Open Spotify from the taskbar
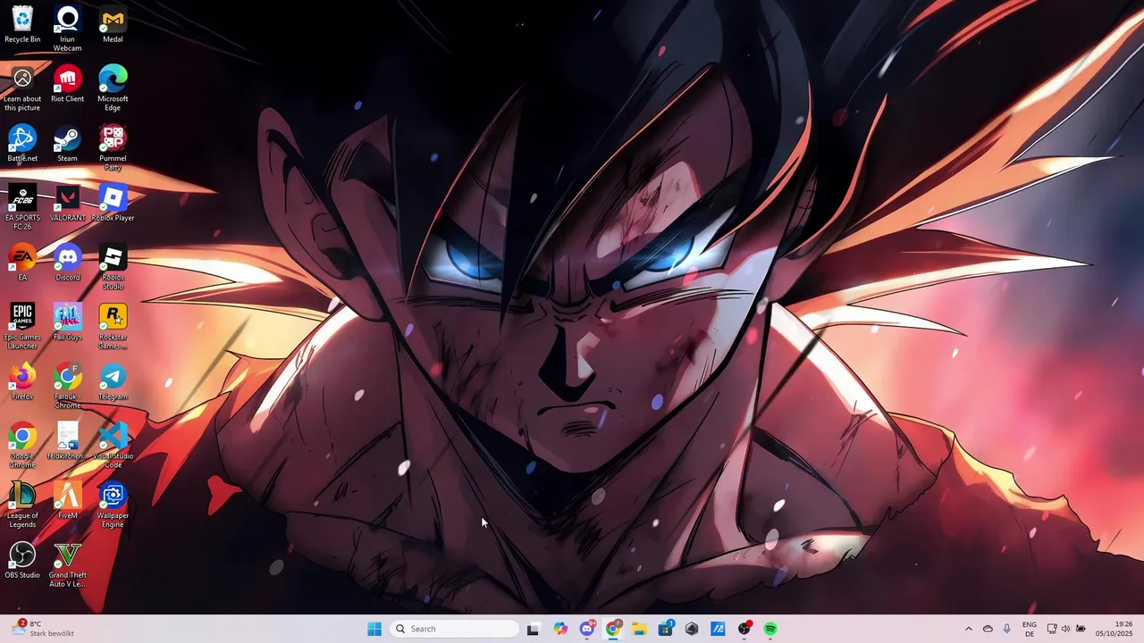1144x643 pixels. [x=770, y=629]
